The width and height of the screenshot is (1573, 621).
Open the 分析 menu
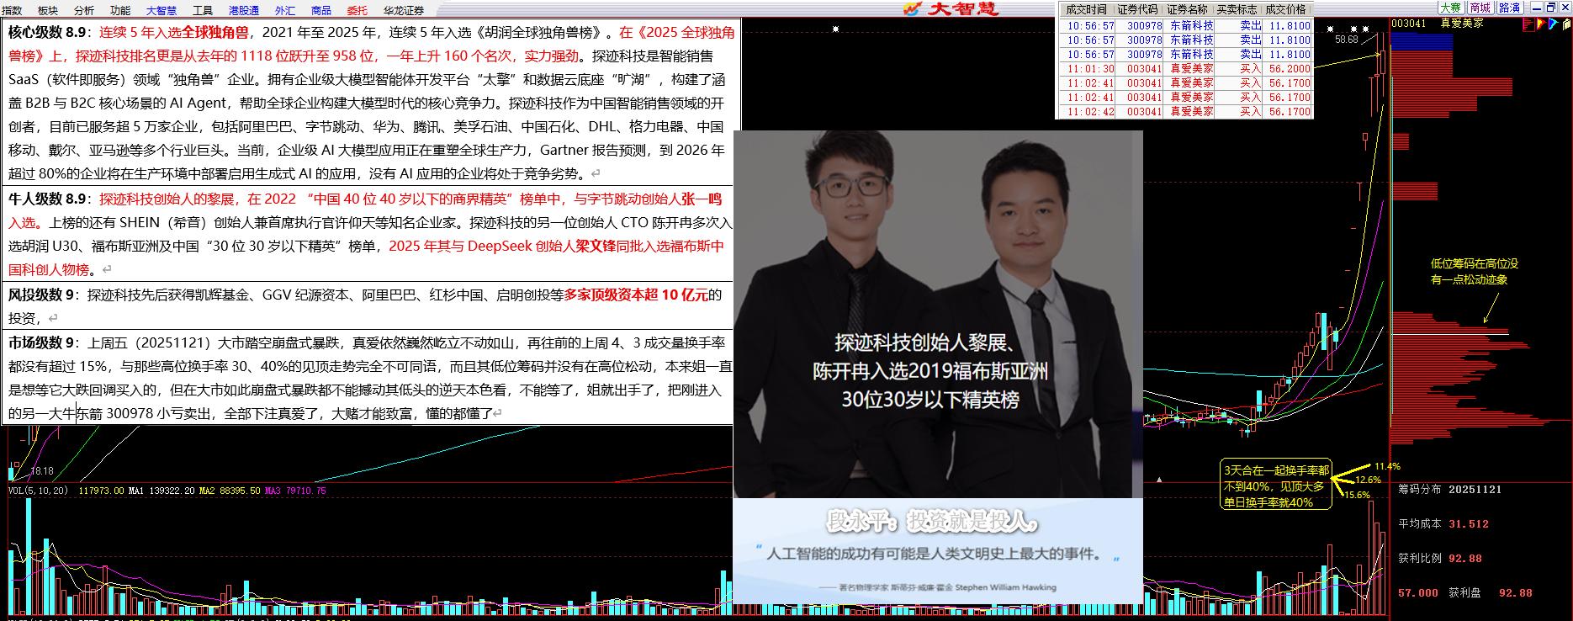pyautogui.click(x=84, y=10)
